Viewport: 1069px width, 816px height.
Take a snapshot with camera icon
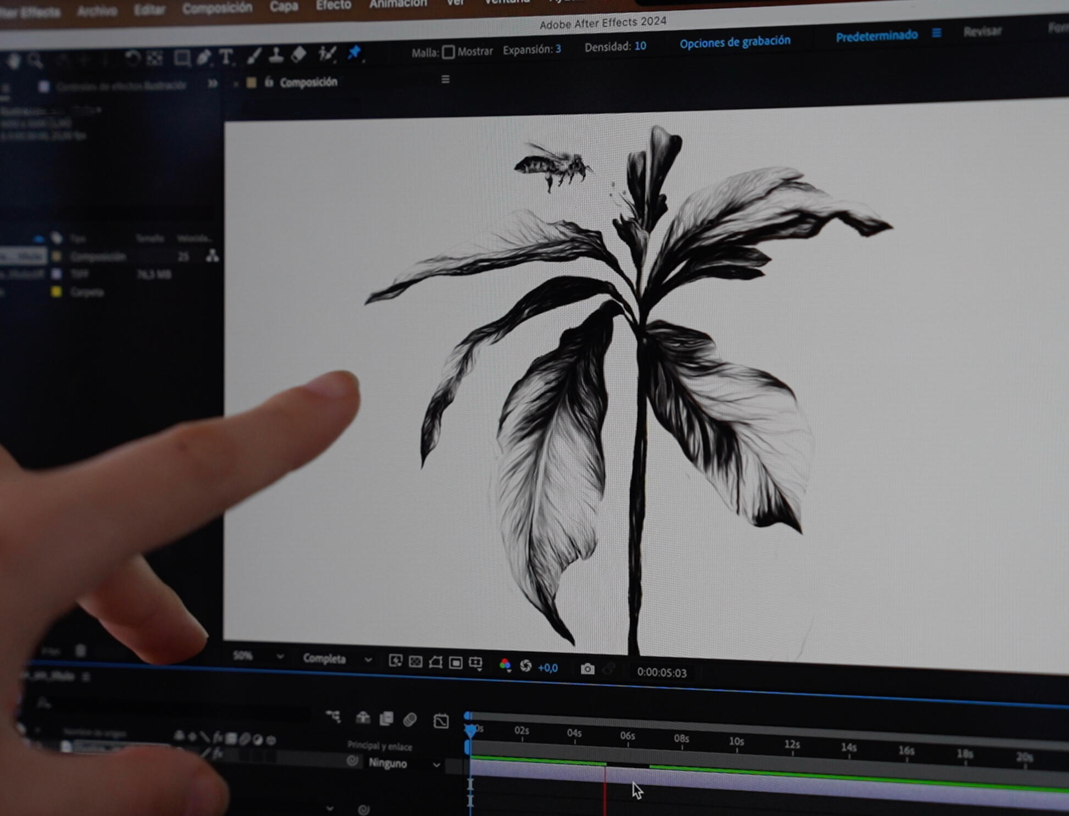(x=588, y=669)
